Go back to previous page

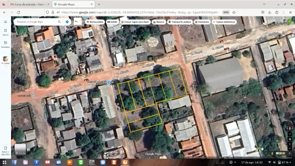click(5, 12)
